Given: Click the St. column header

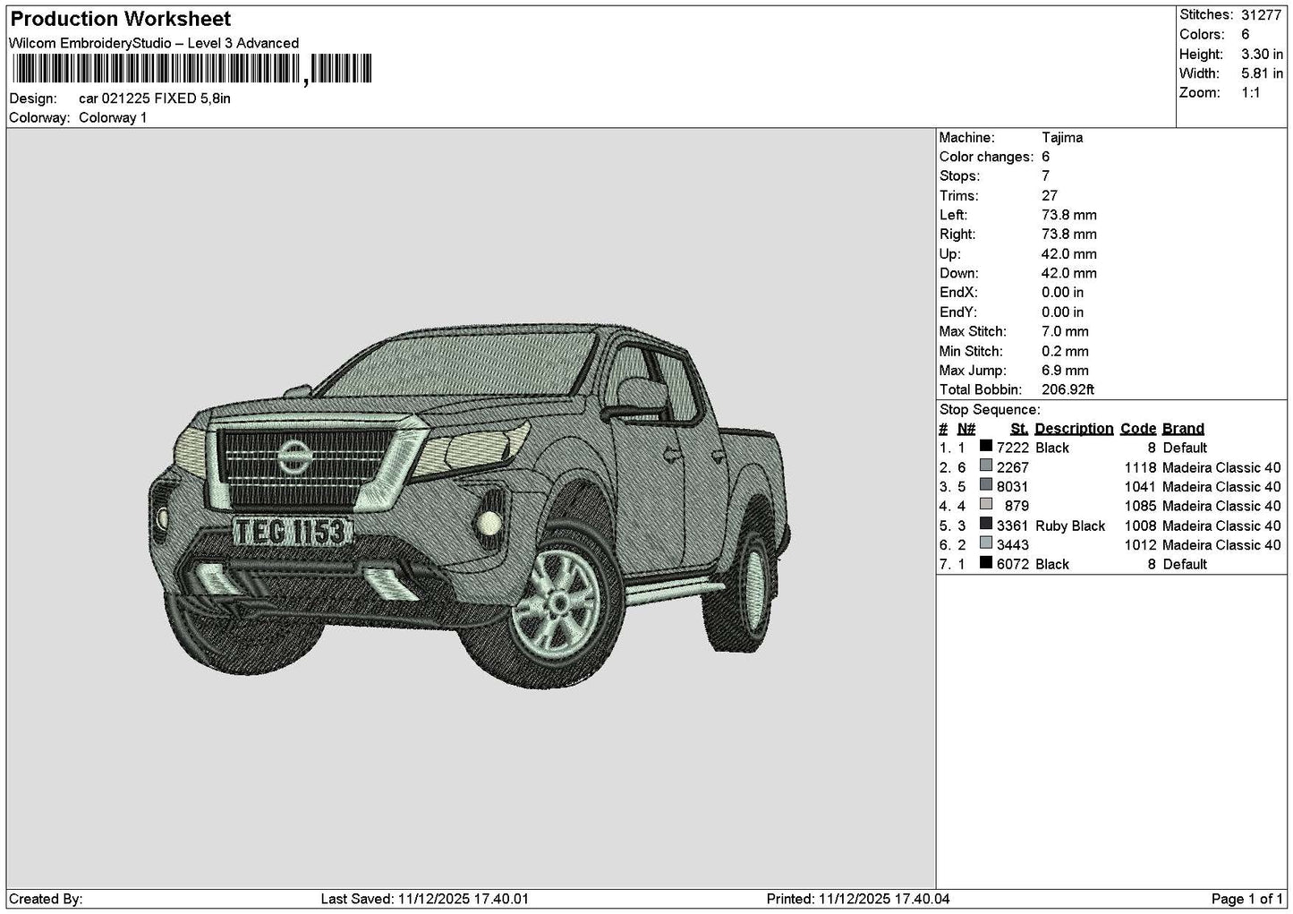Looking at the screenshot, I should tap(1019, 429).
